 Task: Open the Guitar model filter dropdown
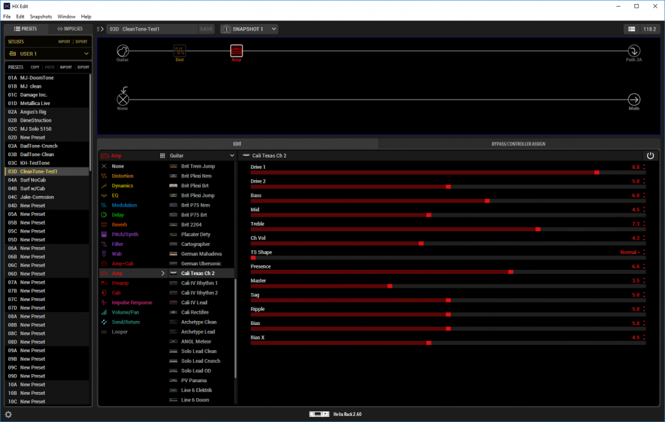coord(202,156)
